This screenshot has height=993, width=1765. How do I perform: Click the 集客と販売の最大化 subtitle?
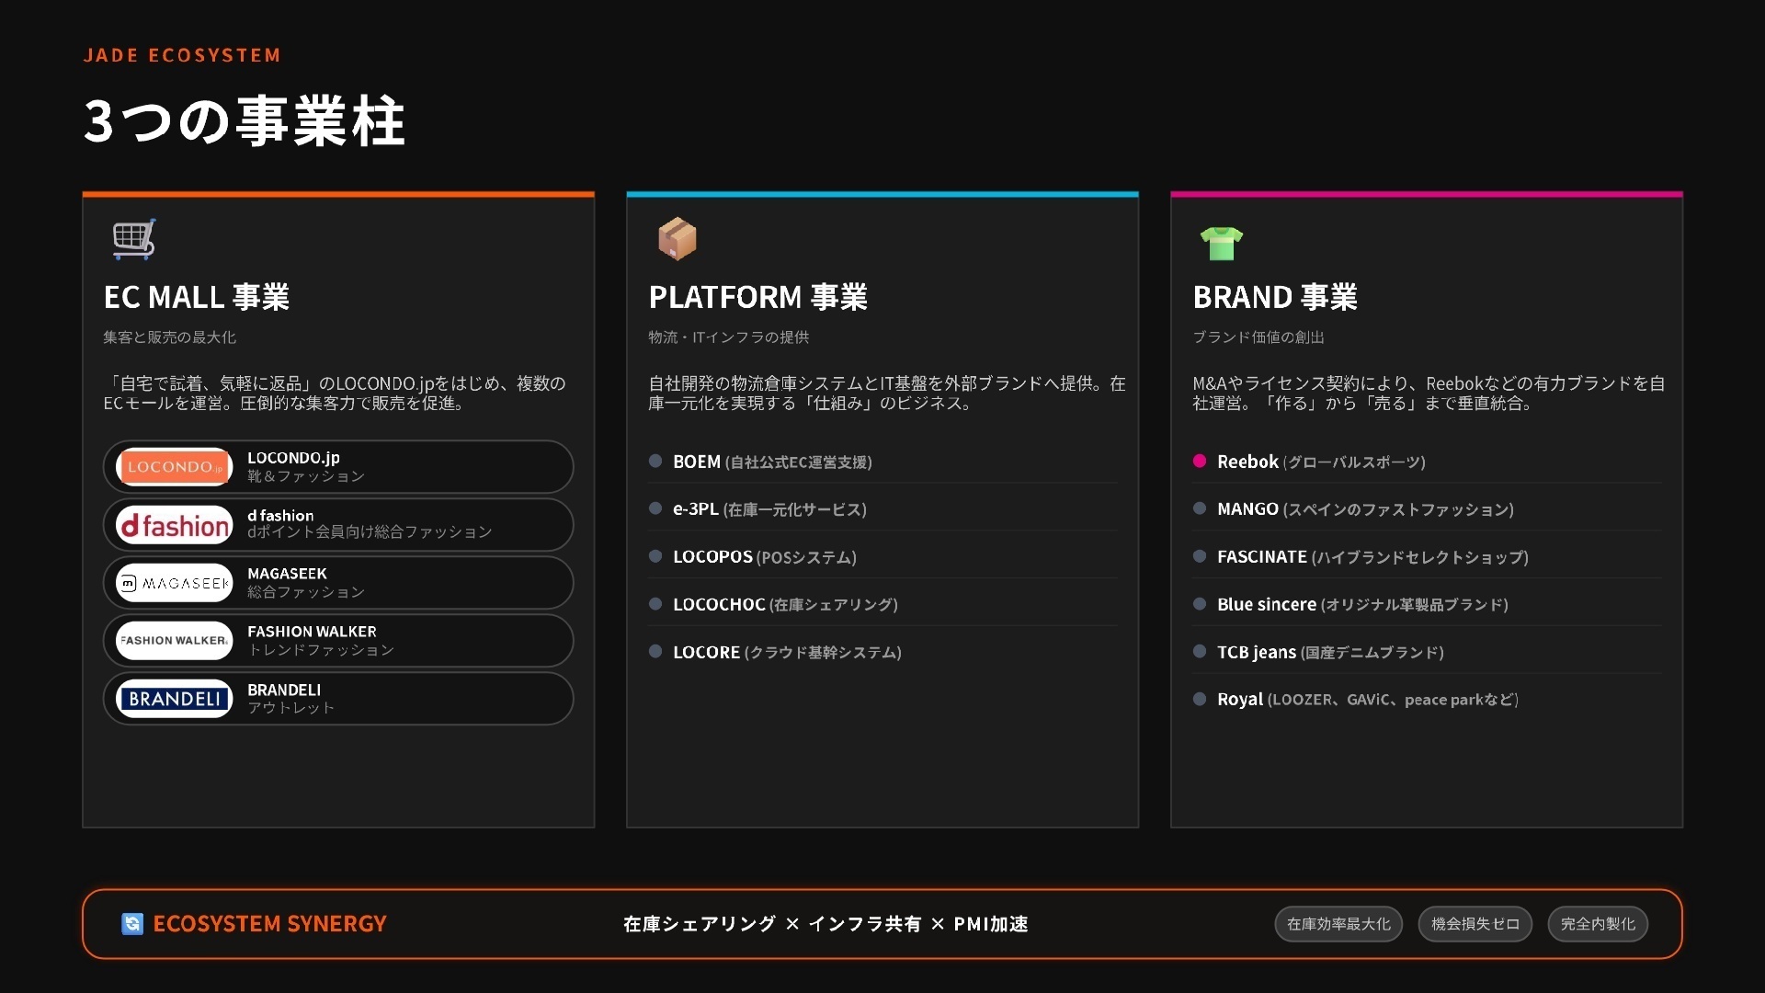point(170,337)
